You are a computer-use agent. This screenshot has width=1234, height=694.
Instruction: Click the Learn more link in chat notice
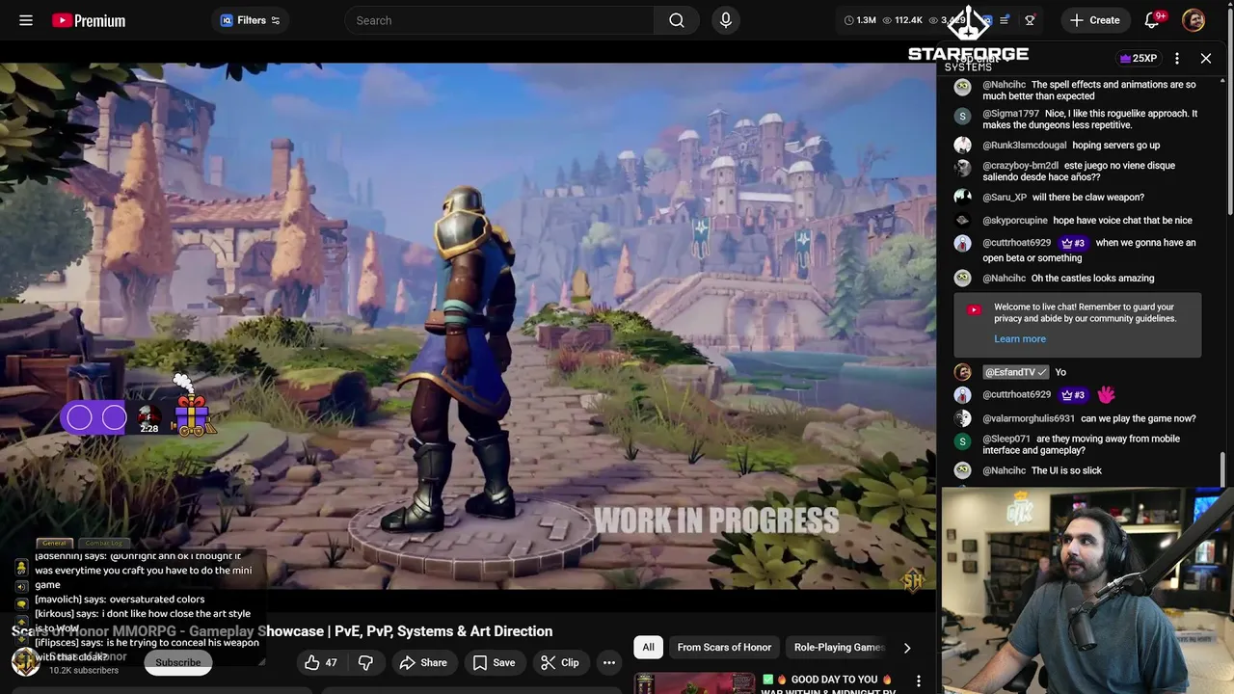pos(1020,338)
